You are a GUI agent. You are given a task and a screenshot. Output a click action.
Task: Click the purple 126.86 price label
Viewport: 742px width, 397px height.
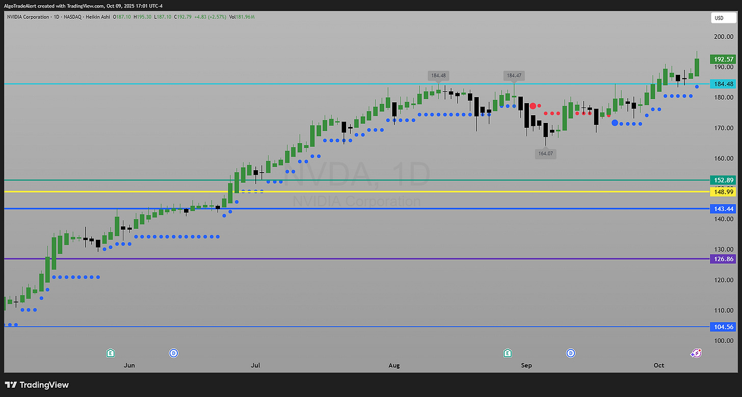[724, 259]
